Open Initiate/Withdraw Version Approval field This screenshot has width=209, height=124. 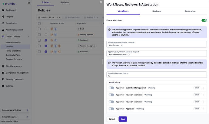[x=157, y=44]
